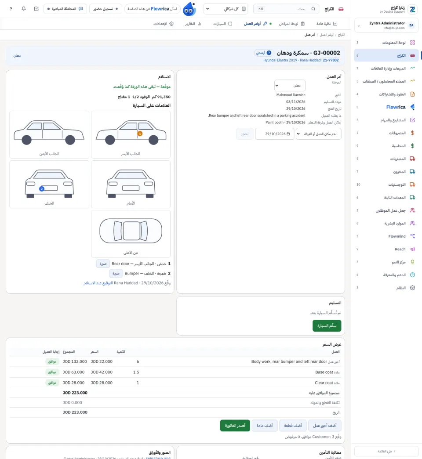Open the لوحة المراحل stages board tab

291,24
